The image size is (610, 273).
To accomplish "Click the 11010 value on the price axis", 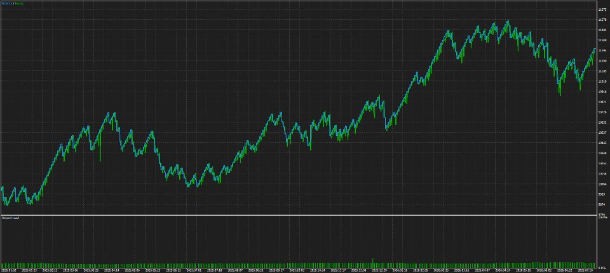I will pyautogui.click(x=602, y=81).
